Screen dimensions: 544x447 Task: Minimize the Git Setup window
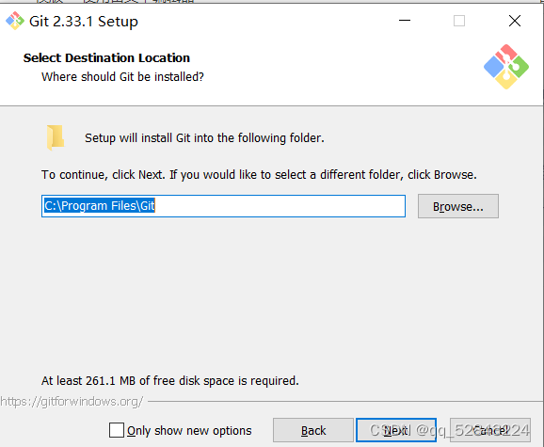(x=405, y=21)
